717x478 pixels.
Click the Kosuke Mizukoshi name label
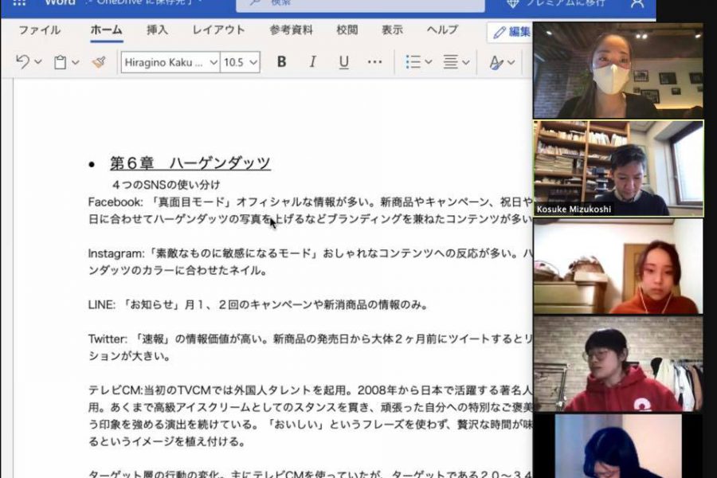(574, 210)
